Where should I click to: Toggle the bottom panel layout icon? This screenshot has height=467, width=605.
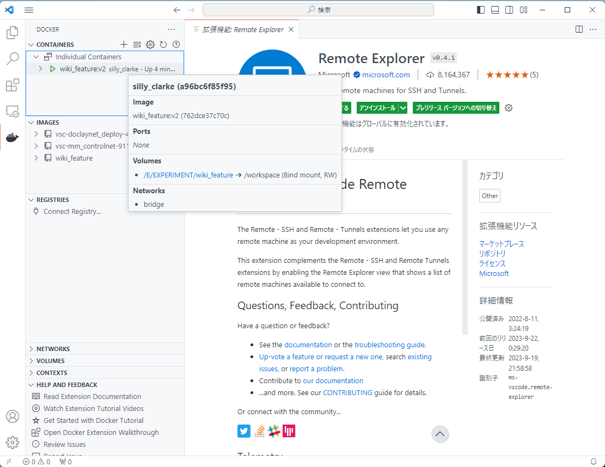pyautogui.click(x=495, y=10)
